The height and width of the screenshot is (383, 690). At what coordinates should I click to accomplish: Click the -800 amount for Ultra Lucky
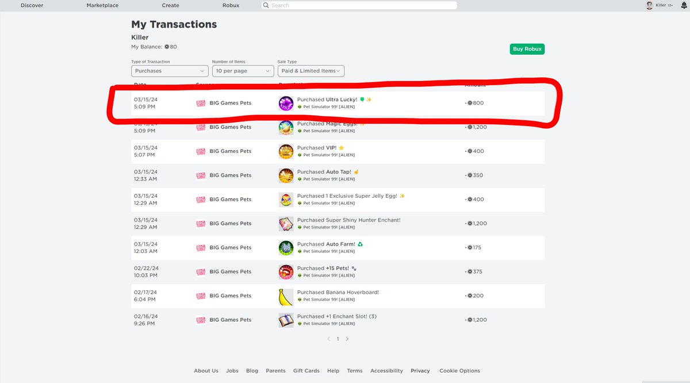(474, 103)
